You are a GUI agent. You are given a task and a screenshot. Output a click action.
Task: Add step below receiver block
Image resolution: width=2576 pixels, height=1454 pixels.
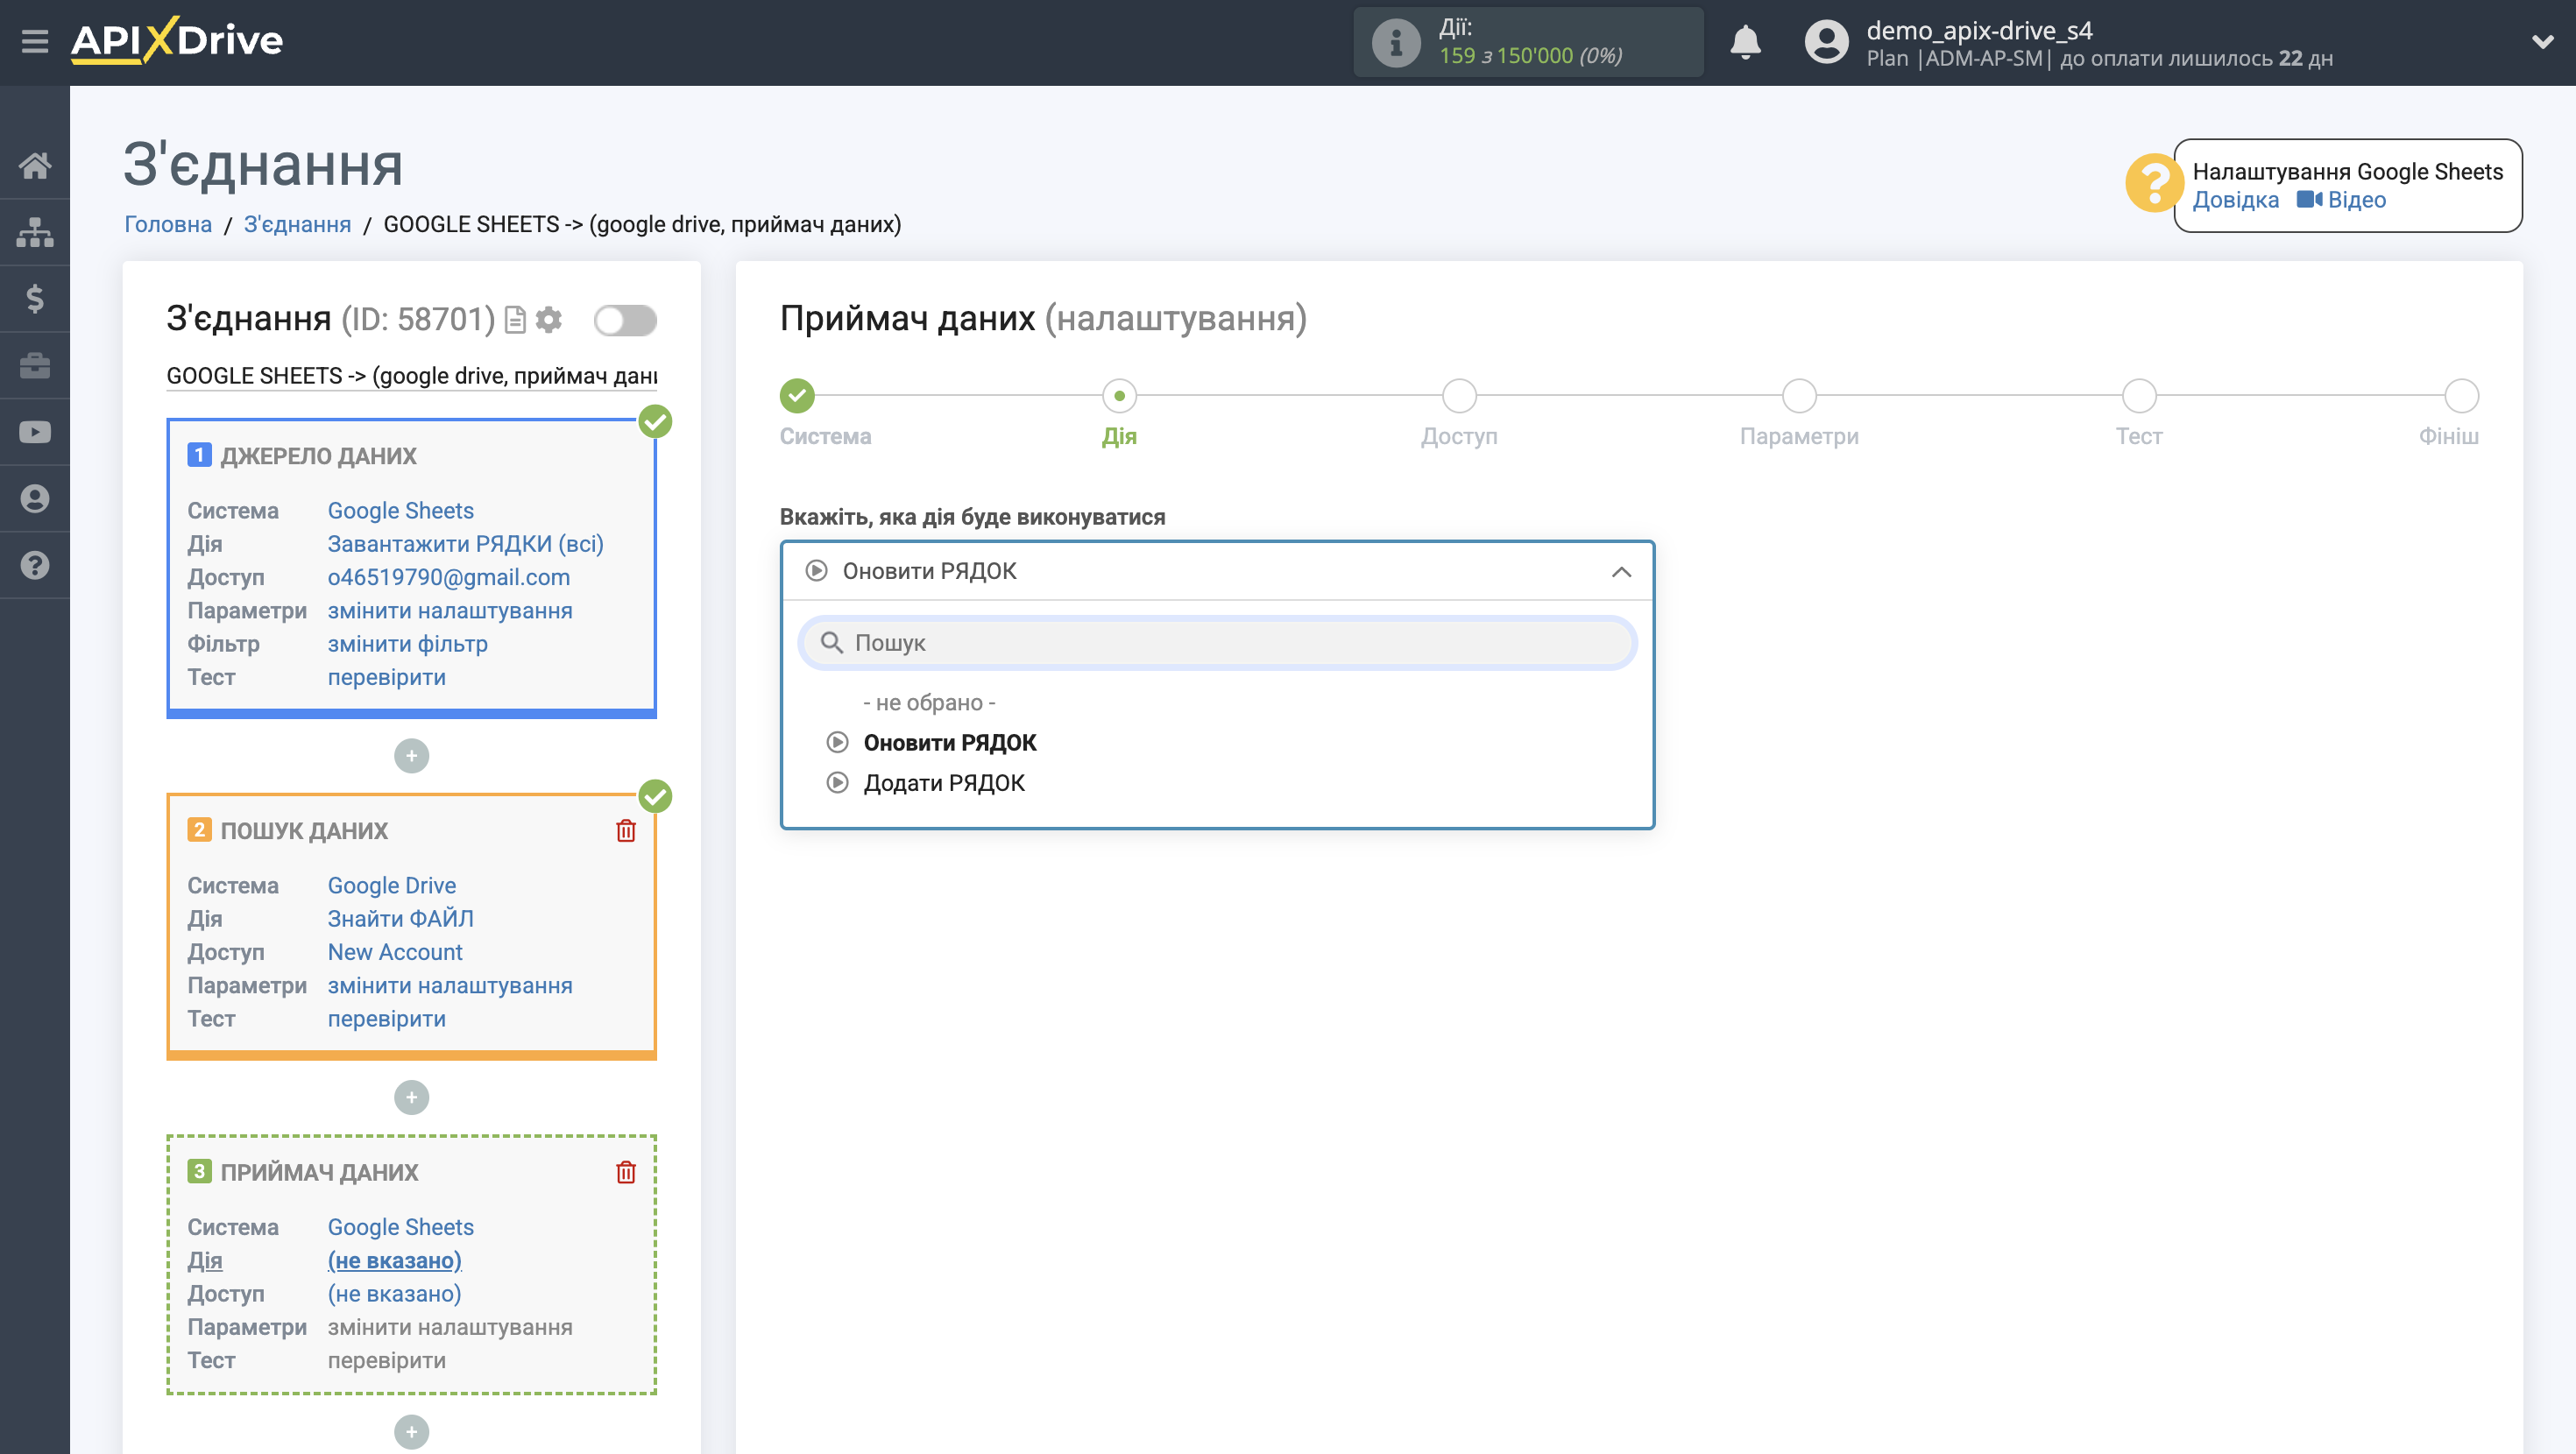pyautogui.click(x=411, y=1432)
